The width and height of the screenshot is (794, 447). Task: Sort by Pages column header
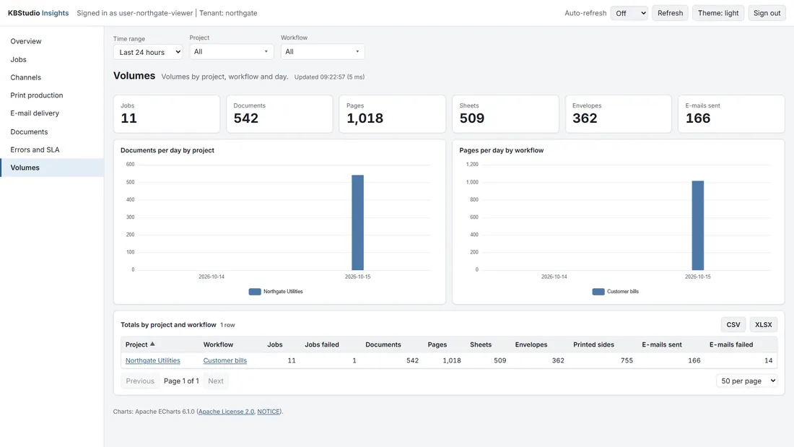(x=437, y=344)
